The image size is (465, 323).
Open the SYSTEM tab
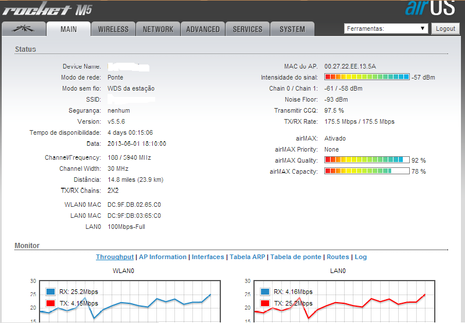pos(292,29)
